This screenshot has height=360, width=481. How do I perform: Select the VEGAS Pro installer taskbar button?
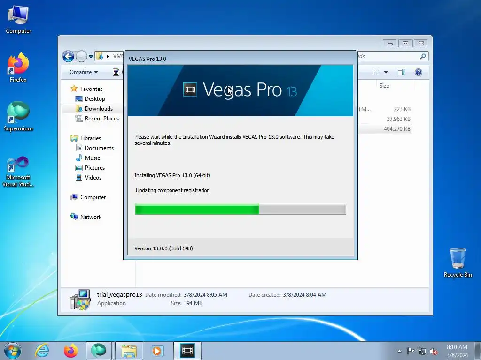(187, 351)
